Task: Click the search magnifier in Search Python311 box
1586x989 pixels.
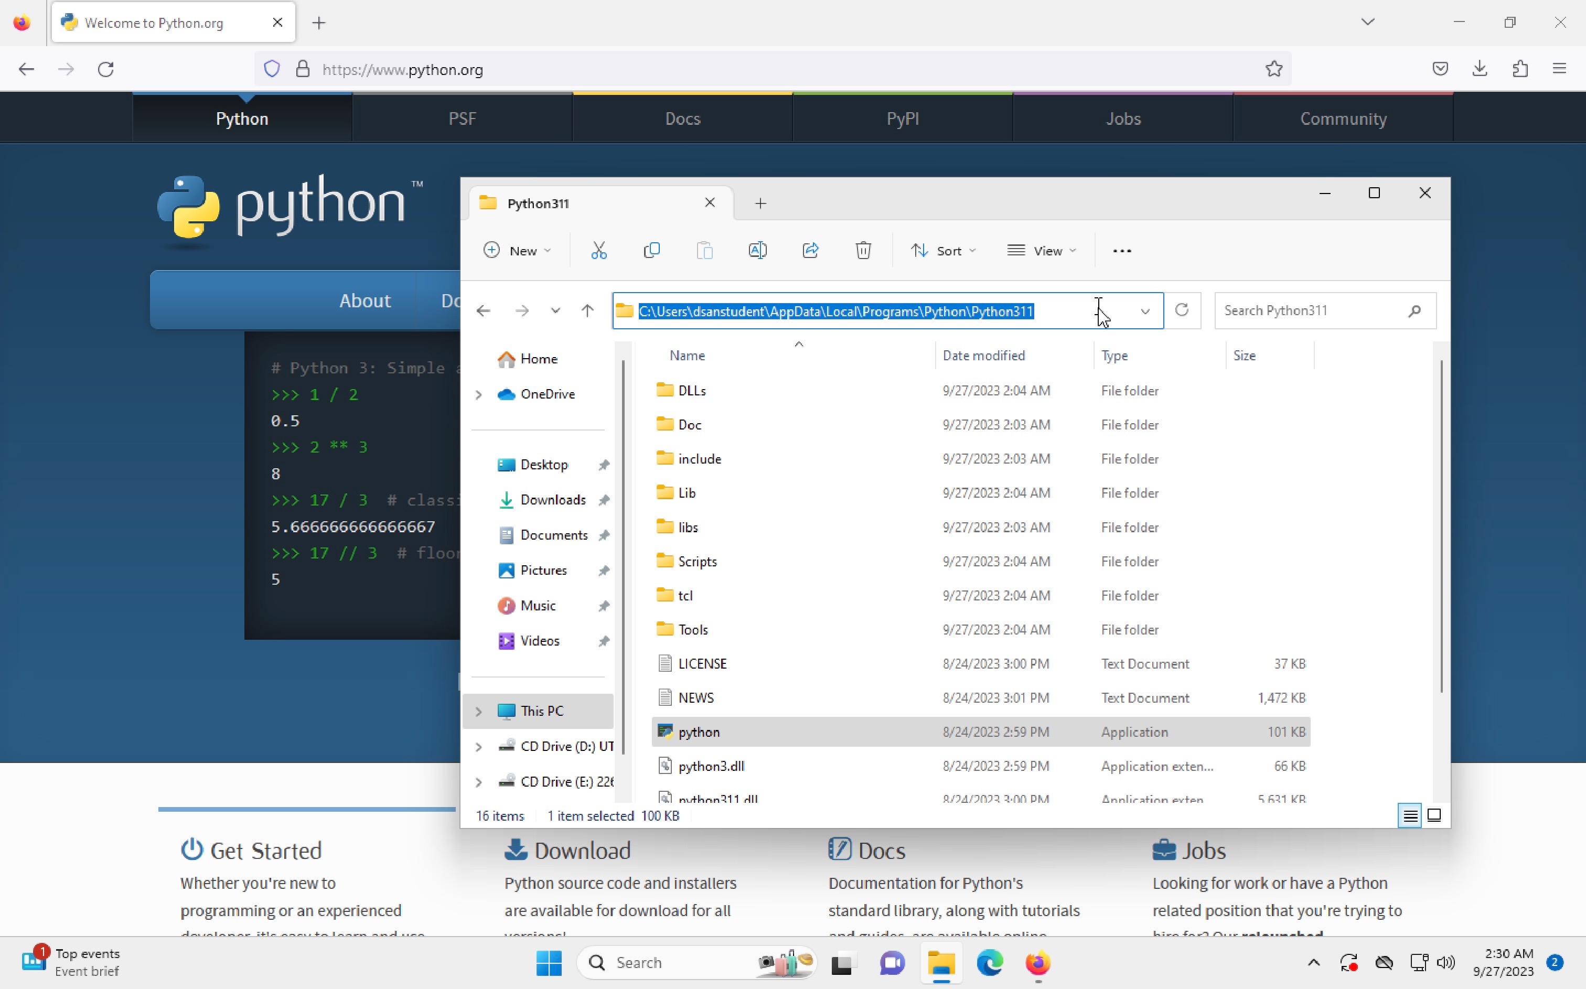Action: coord(1414,310)
